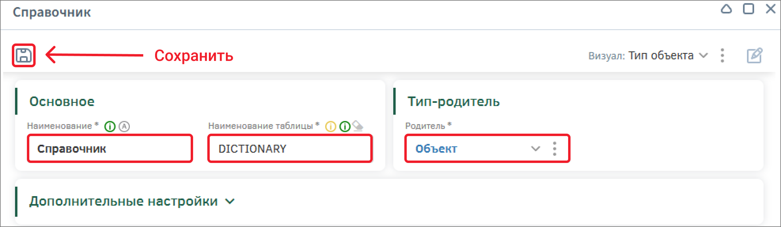
Task: Collapse the window with the triangle button
Action: [x=726, y=9]
